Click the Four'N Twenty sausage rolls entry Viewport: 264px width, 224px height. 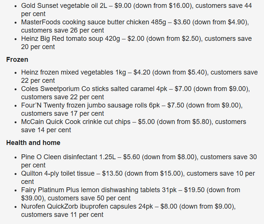(132, 109)
